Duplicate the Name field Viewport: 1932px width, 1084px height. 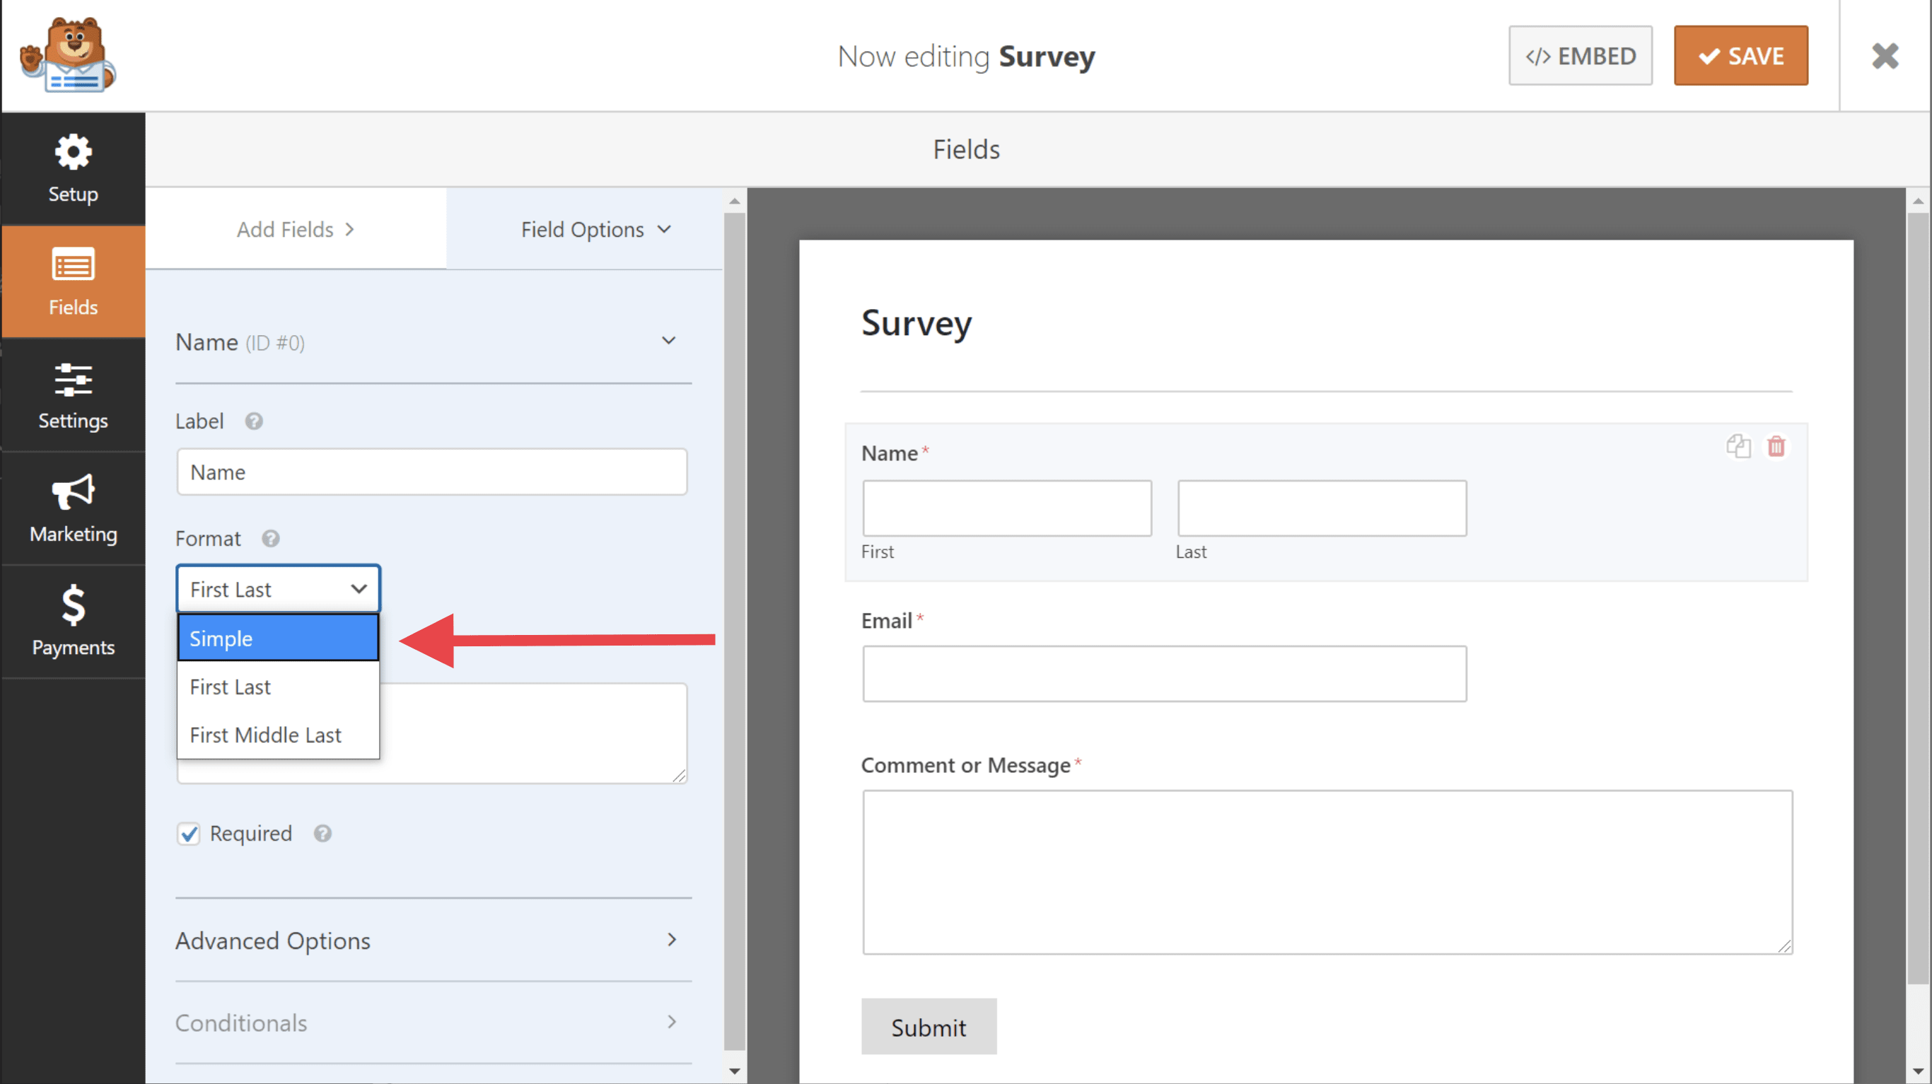click(1738, 446)
